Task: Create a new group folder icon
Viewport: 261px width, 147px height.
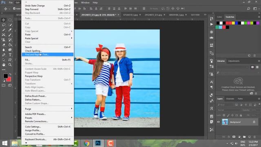Action: tap(244, 137)
